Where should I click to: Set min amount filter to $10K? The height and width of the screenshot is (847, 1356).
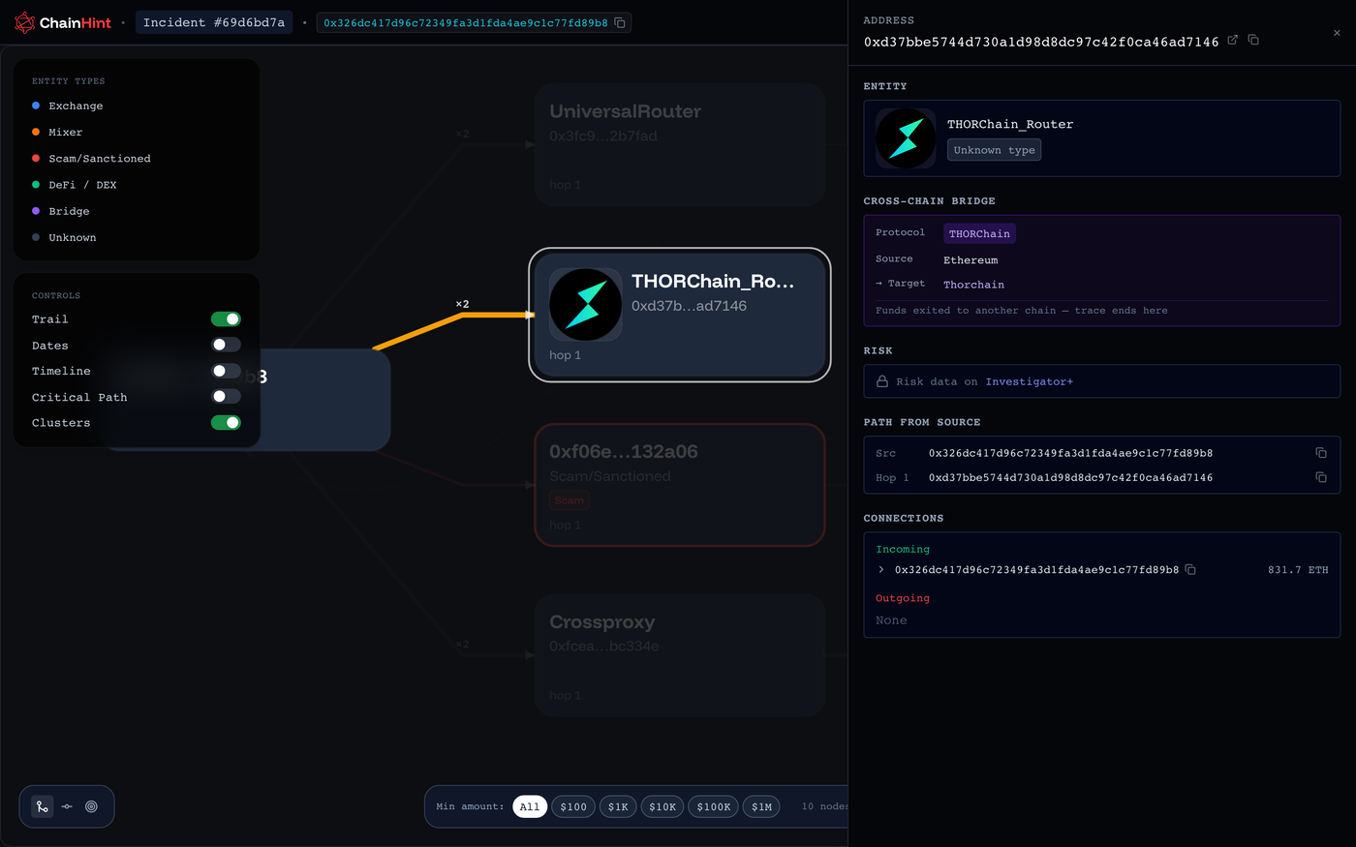click(663, 806)
